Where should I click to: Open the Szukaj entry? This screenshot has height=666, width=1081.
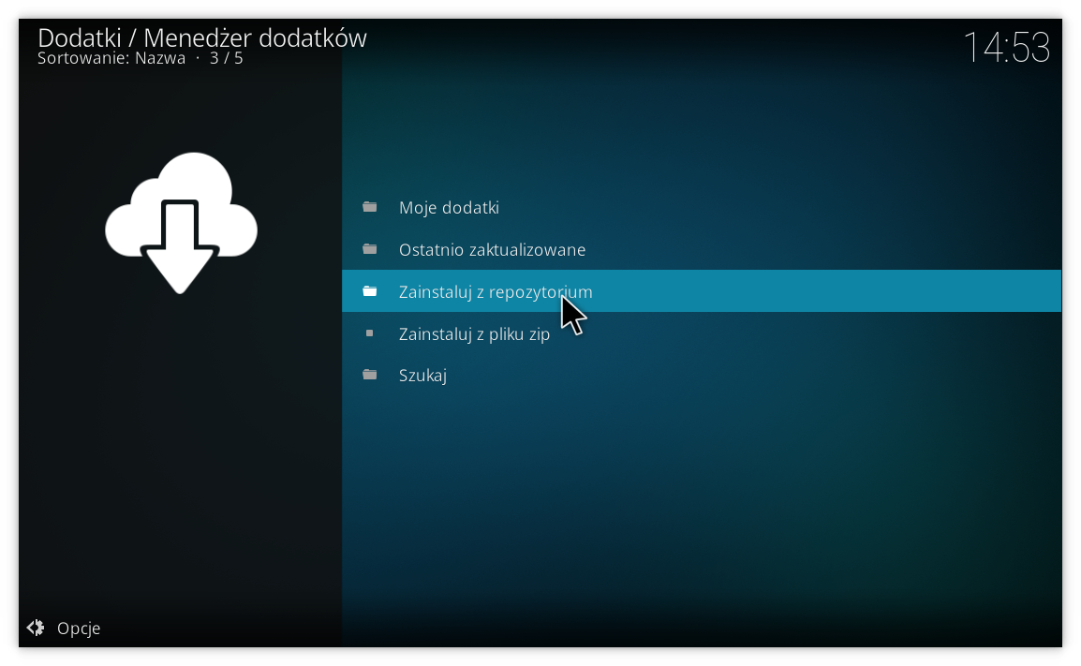pyautogui.click(x=701, y=375)
